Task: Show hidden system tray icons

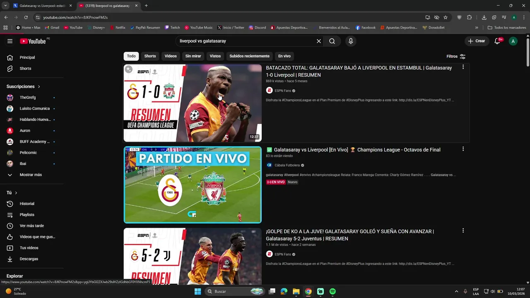Action: [x=456, y=291]
